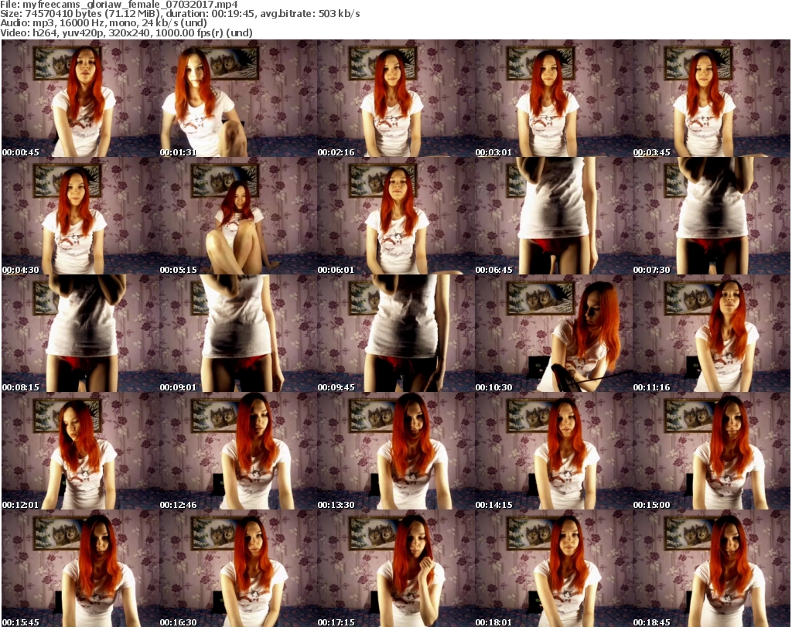Select the thumbnail stamped 00:04:30
Screen dimensions: 792x627
click(80, 216)
